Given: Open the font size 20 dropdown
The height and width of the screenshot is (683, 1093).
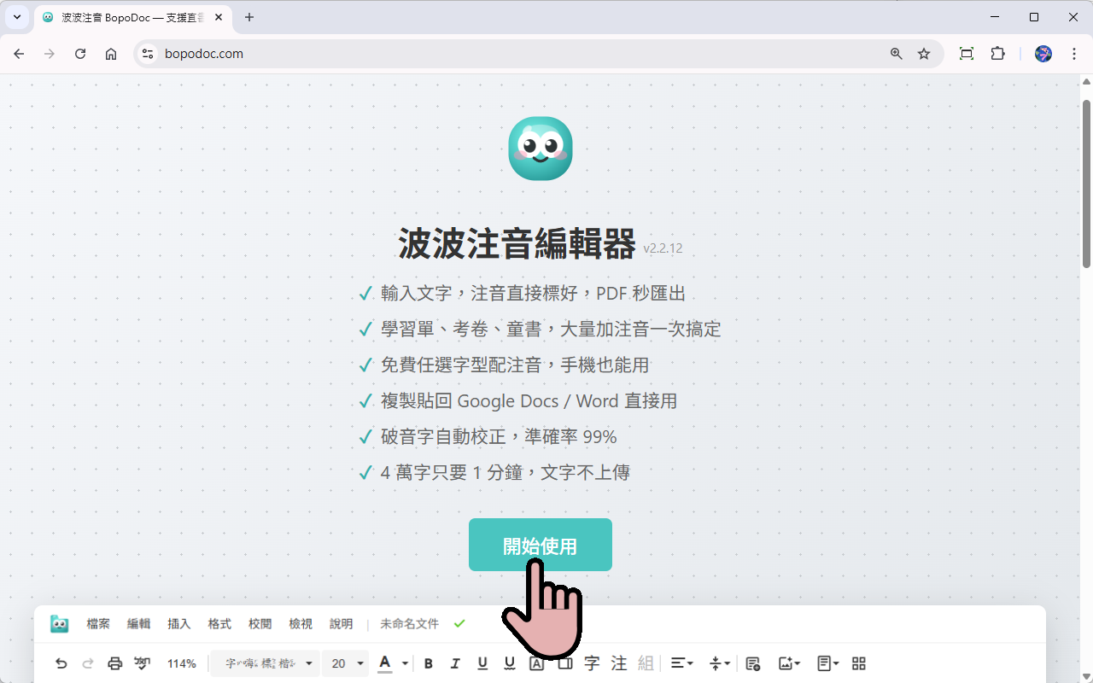Looking at the screenshot, I should point(346,663).
